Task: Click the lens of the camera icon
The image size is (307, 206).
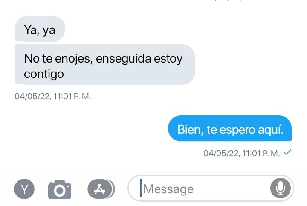Action: (x=60, y=191)
